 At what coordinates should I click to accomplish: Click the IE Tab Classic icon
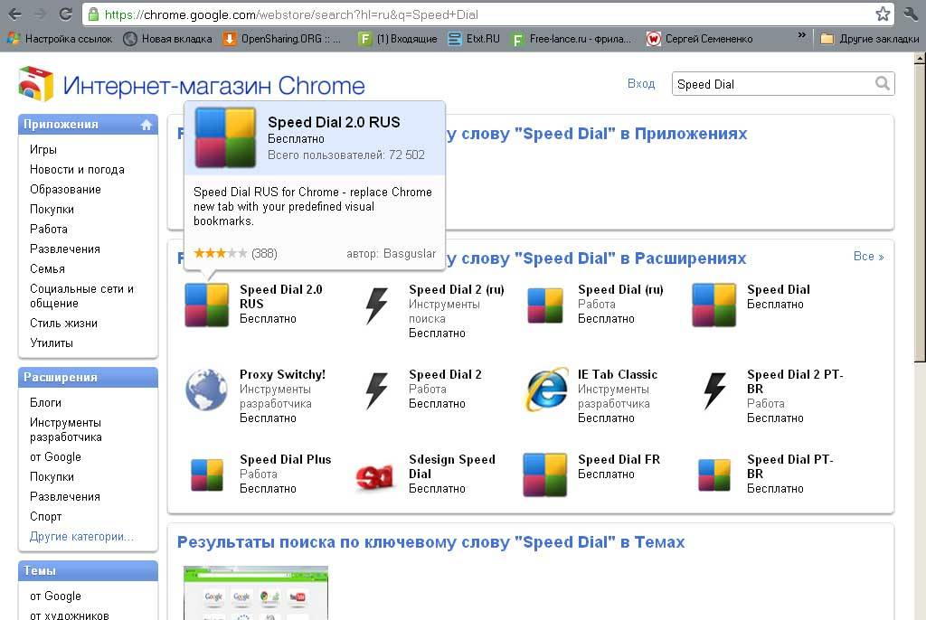pyautogui.click(x=545, y=390)
